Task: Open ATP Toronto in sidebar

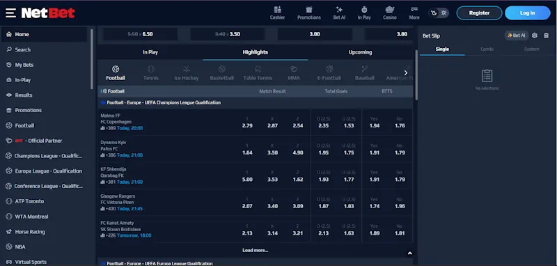Action: 44,201
